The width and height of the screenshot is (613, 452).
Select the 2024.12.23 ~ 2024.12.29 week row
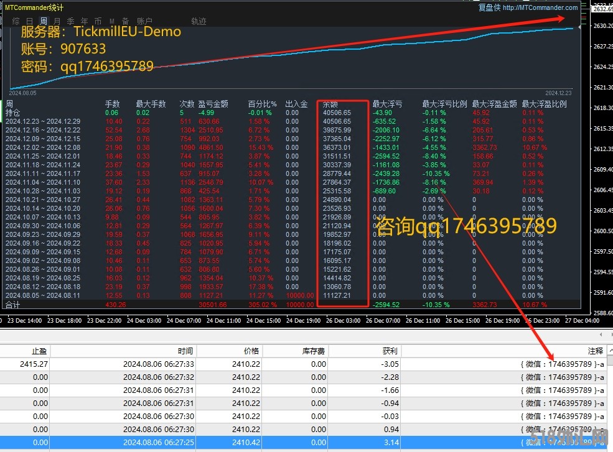(x=43, y=121)
